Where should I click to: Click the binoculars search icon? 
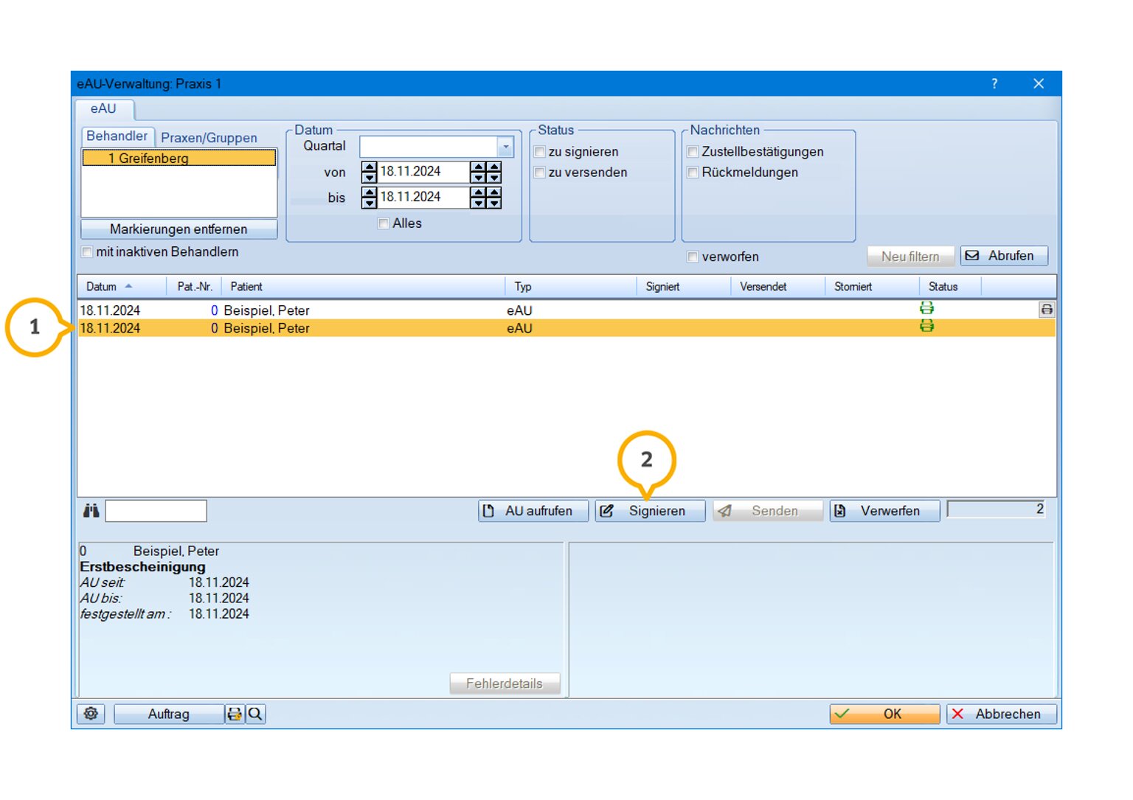[x=91, y=511]
